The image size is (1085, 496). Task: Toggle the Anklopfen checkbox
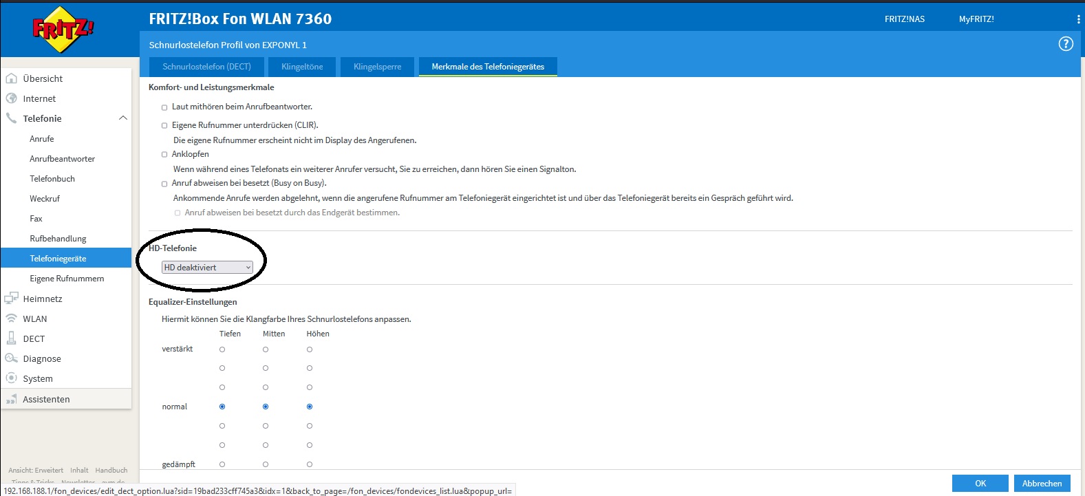click(164, 155)
